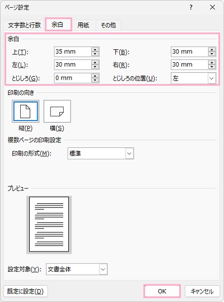Increase the 上 top margin value
Image resolution: width=224 pixels, height=302 pixels.
click(x=95, y=49)
